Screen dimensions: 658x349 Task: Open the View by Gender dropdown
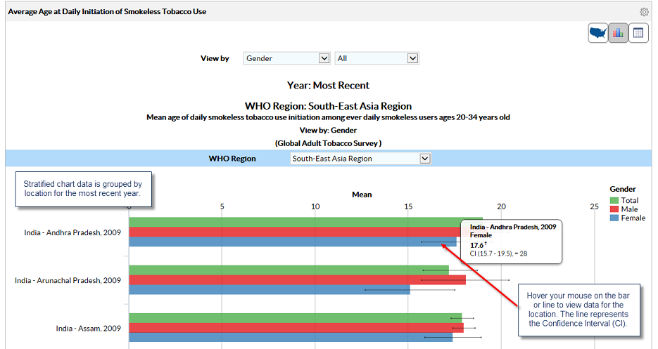pos(286,58)
